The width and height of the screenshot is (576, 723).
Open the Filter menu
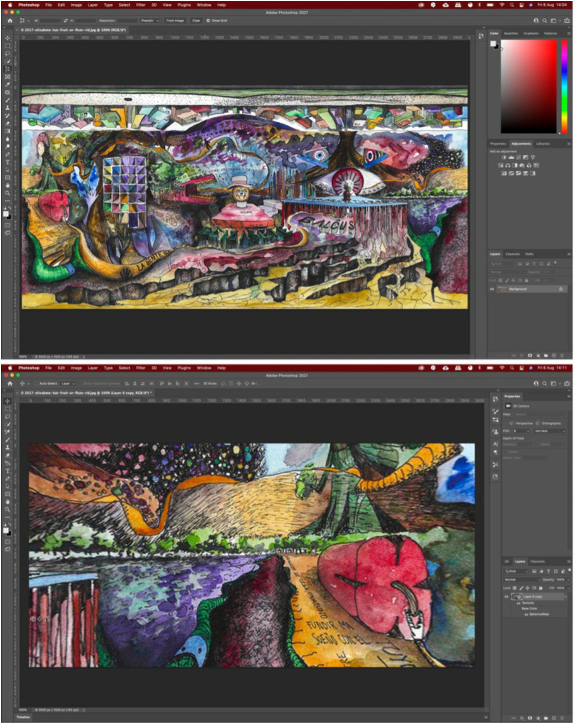pyautogui.click(x=141, y=5)
